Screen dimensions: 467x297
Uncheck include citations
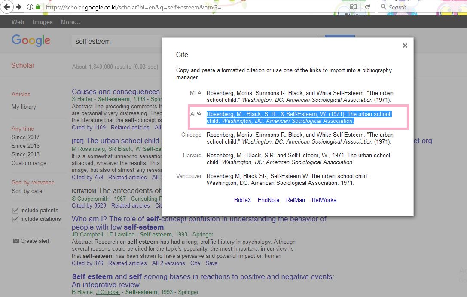click(x=15, y=219)
